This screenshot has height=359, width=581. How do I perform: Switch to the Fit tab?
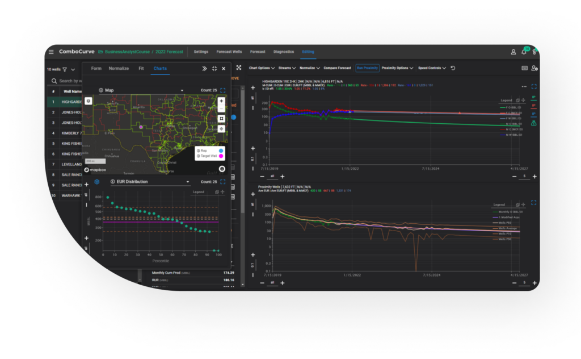tap(141, 68)
